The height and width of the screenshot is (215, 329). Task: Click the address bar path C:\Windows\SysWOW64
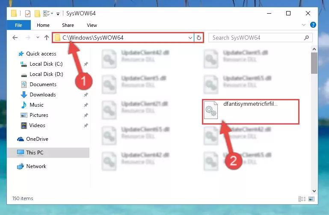[93, 38]
